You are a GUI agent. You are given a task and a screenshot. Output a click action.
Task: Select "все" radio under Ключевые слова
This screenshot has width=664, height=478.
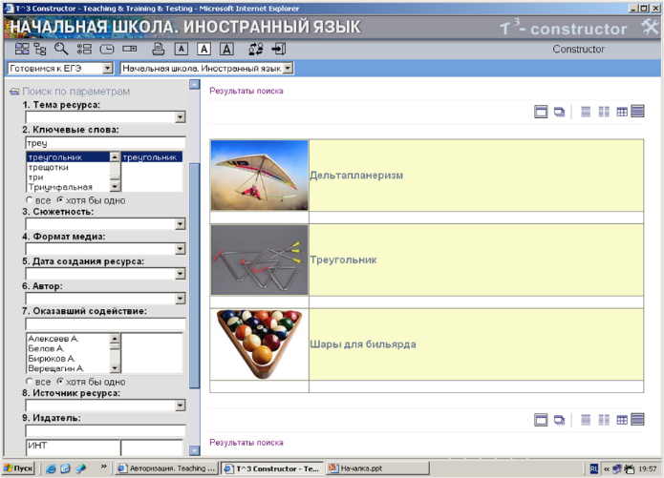[29, 200]
